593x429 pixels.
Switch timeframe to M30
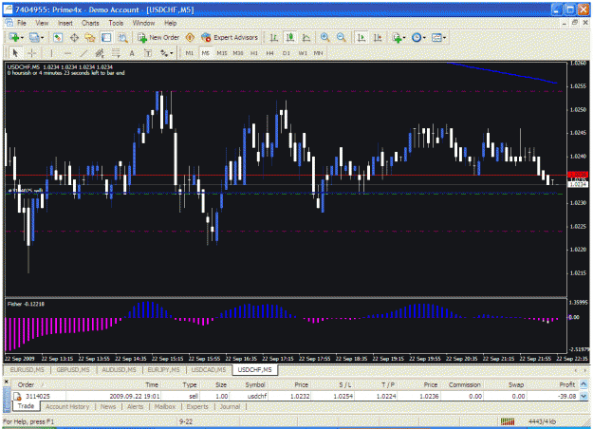238,53
